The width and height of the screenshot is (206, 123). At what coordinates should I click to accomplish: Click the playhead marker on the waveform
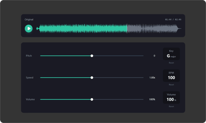pyautogui.click(x=127, y=29)
